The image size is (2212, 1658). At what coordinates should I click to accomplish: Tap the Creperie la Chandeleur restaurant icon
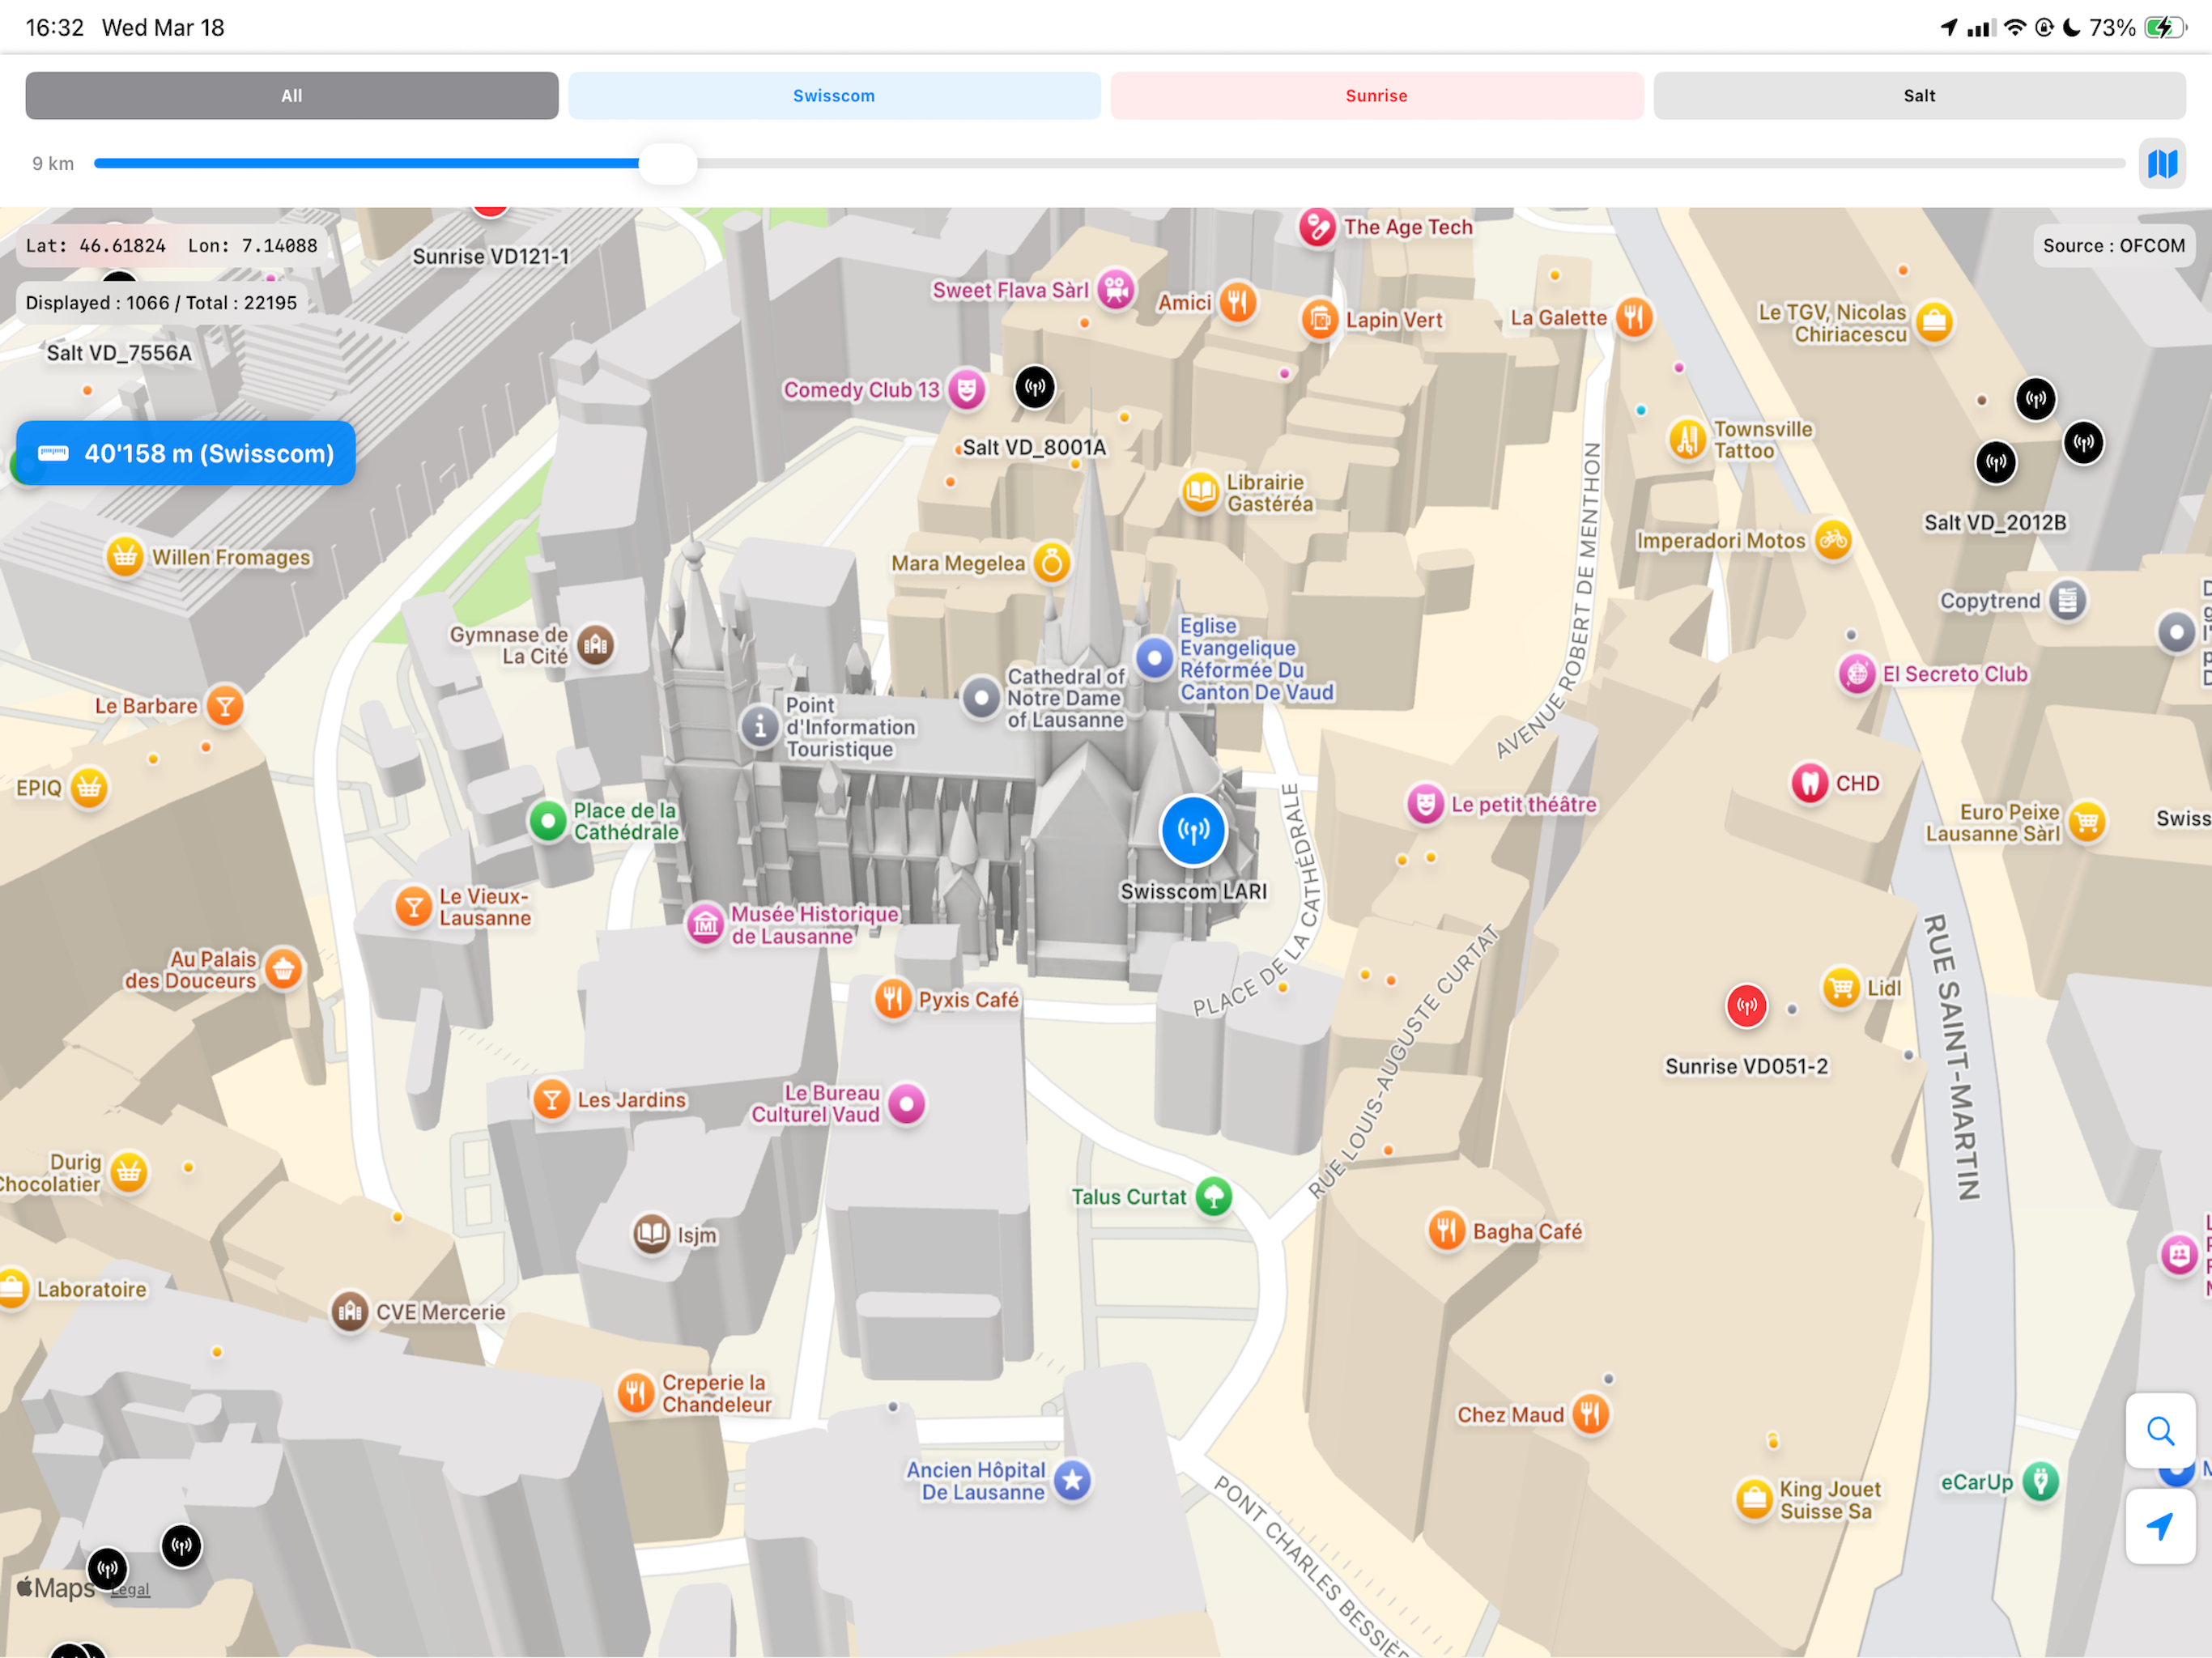[x=635, y=1392]
